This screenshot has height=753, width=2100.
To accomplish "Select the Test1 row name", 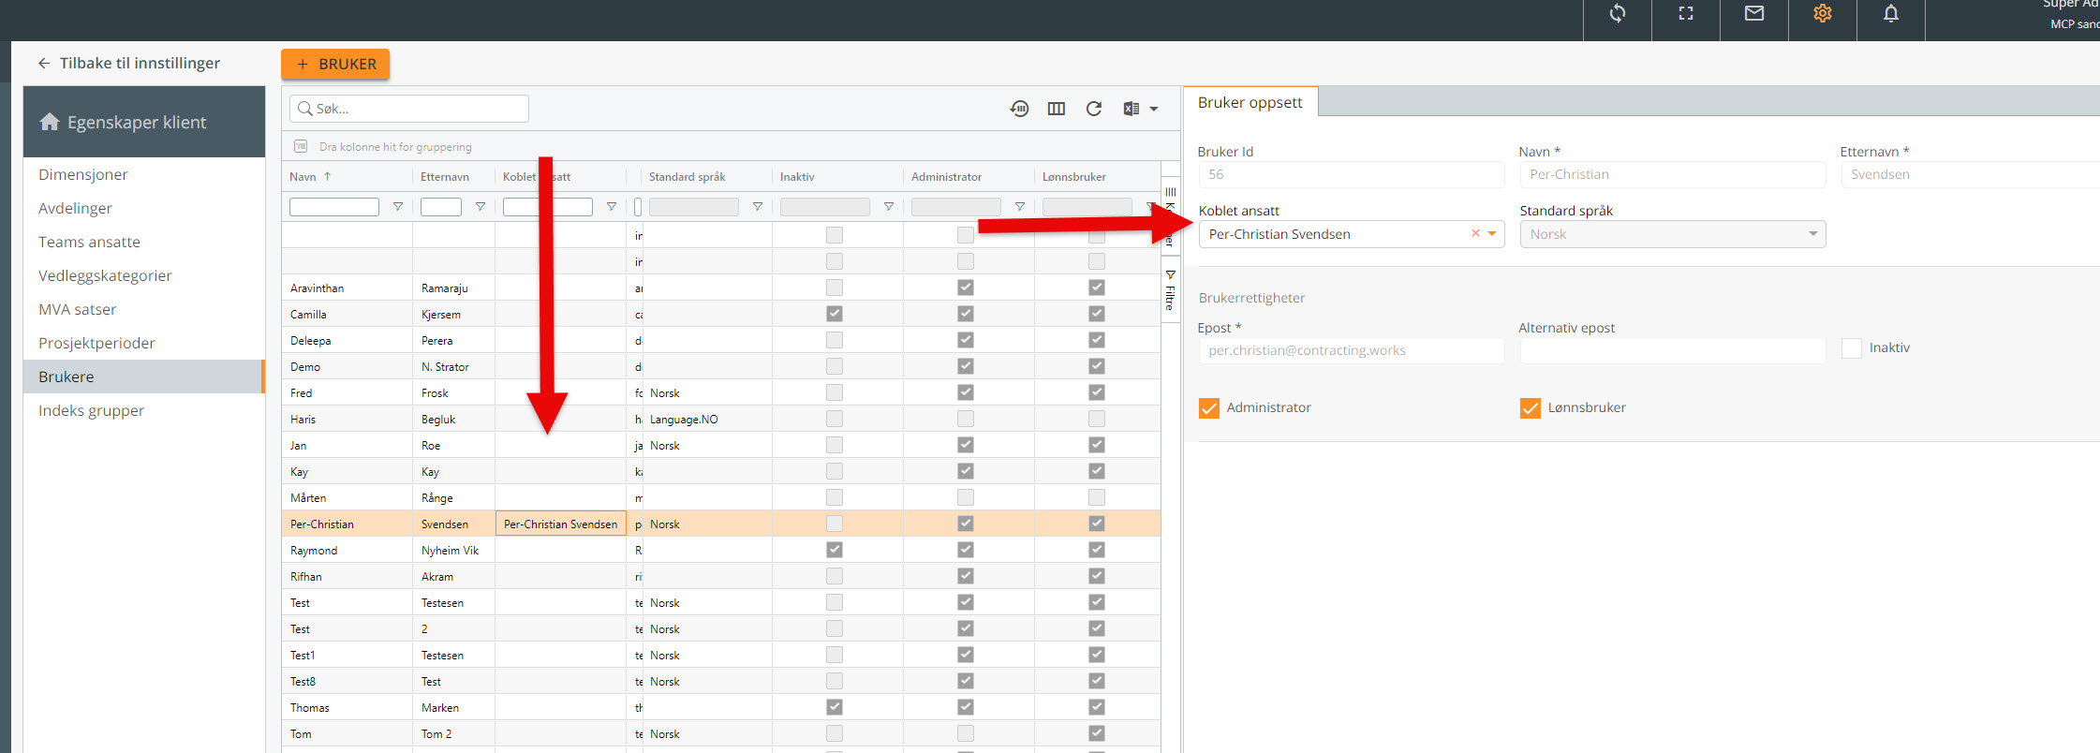I will (303, 655).
